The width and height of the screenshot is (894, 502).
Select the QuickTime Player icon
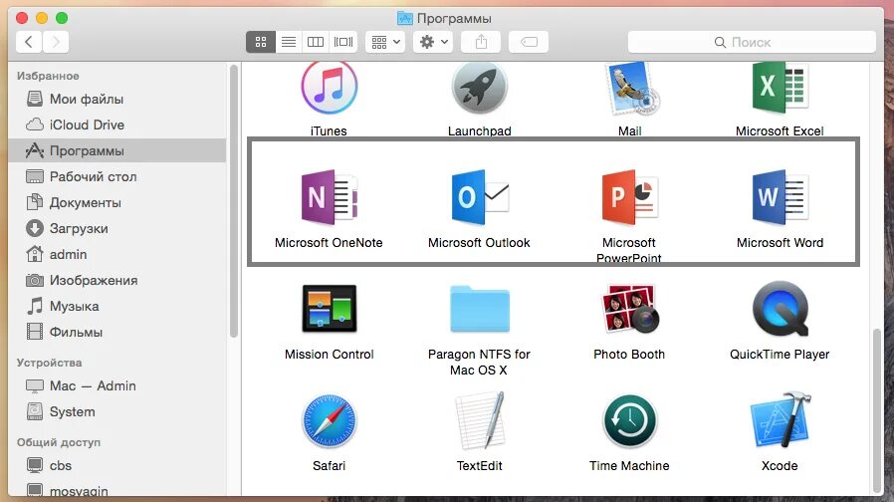780,309
